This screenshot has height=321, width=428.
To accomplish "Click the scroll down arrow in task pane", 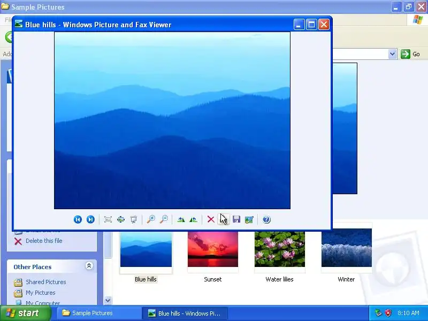I will tap(108, 301).
